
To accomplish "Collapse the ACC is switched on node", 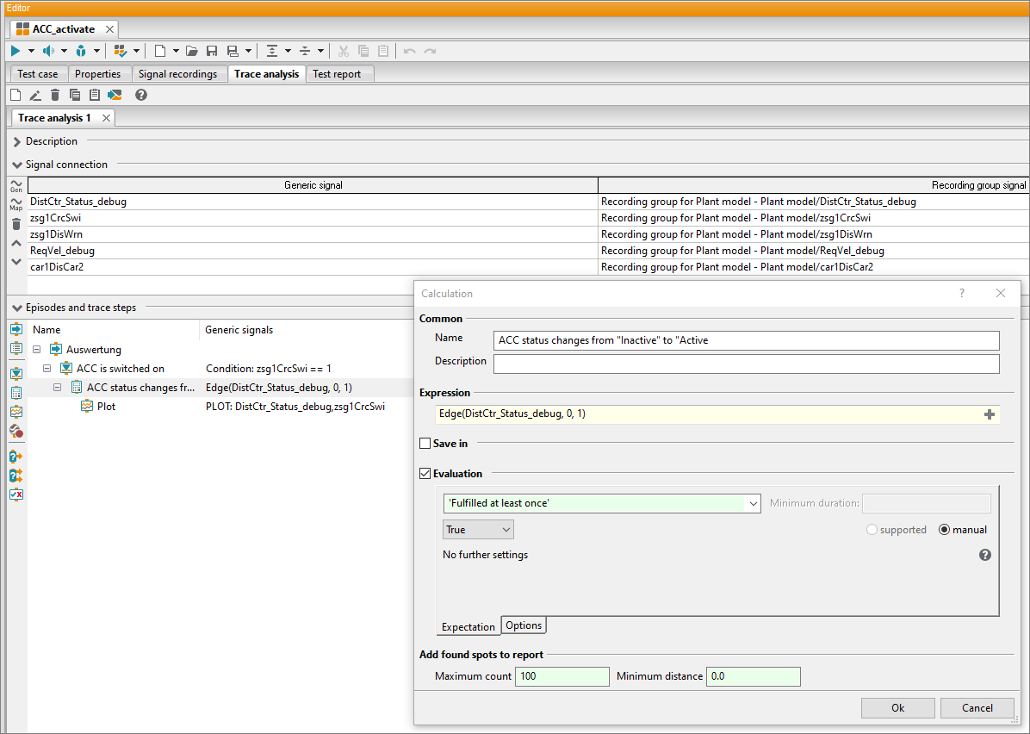I will 47,369.
